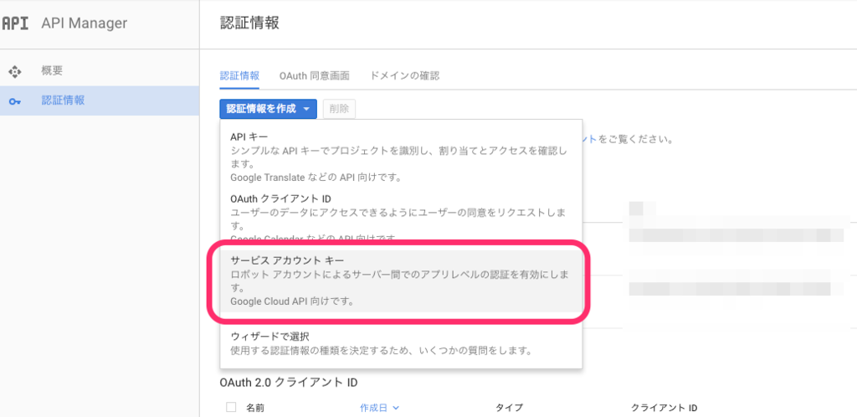857x417 pixels.
Task: Switch to the OAuth 同意画面 tab
Action: coord(315,75)
